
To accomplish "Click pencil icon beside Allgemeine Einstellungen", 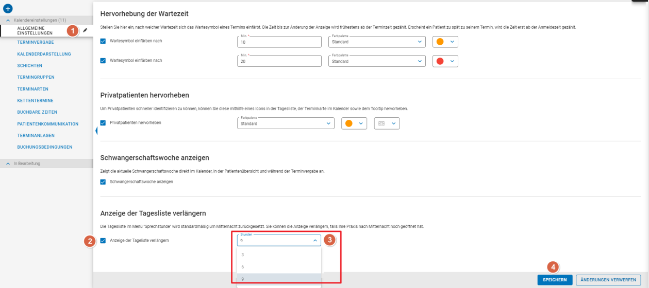I will click(x=86, y=31).
